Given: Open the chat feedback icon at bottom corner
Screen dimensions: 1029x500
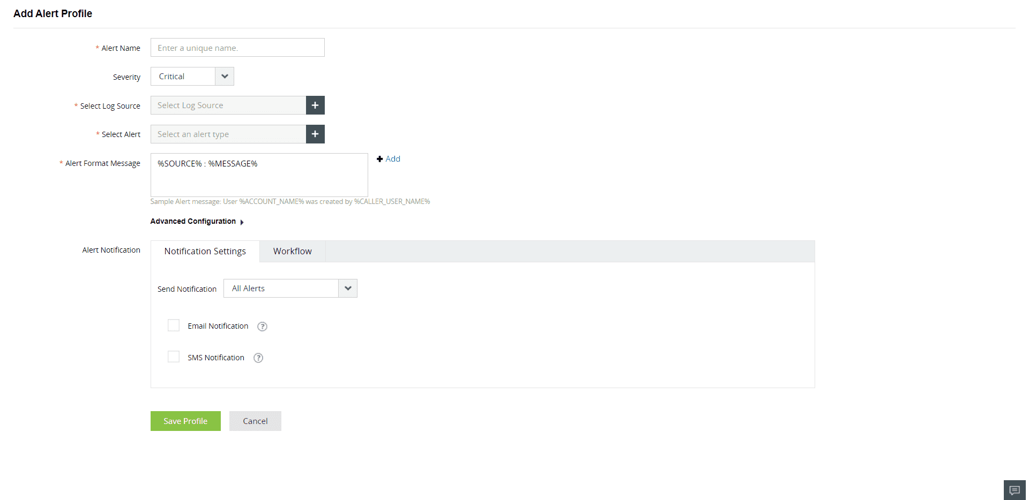Looking at the screenshot, I should coord(1015,490).
